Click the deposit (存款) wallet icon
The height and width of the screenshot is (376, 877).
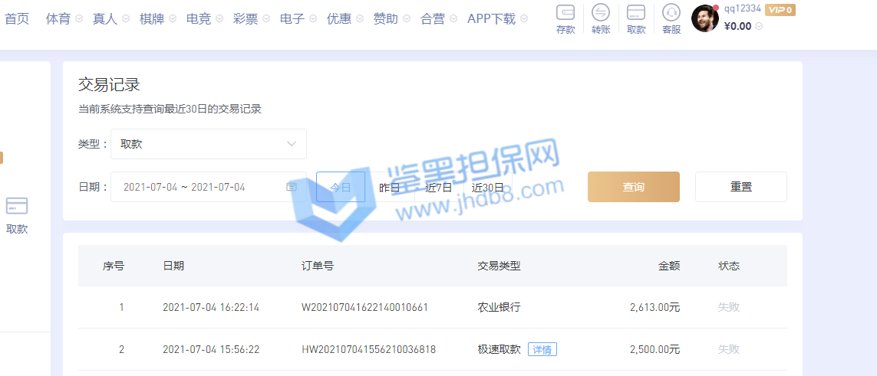click(565, 12)
